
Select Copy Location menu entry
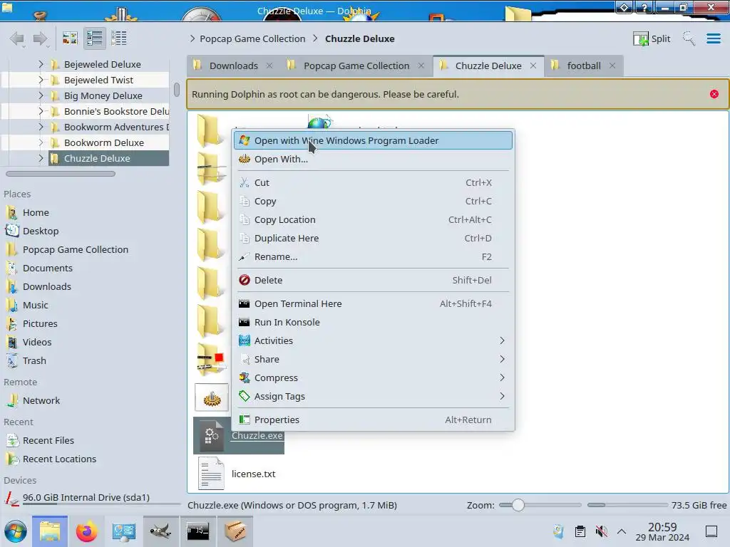[x=373, y=219]
